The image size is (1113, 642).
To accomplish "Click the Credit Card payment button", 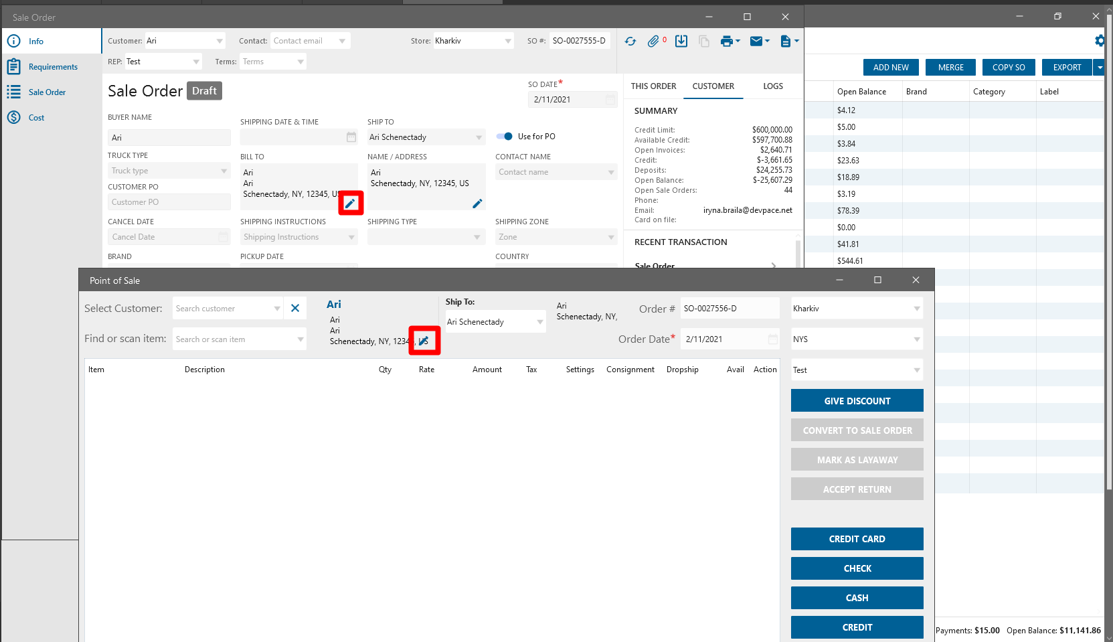I will (x=857, y=539).
